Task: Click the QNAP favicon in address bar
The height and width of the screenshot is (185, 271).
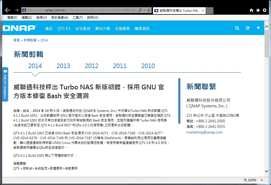Action: coord(24,10)
